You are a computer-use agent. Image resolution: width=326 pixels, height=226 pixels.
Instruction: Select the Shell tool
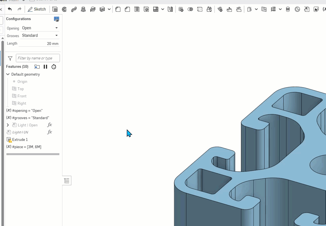[x=137, y=9]
